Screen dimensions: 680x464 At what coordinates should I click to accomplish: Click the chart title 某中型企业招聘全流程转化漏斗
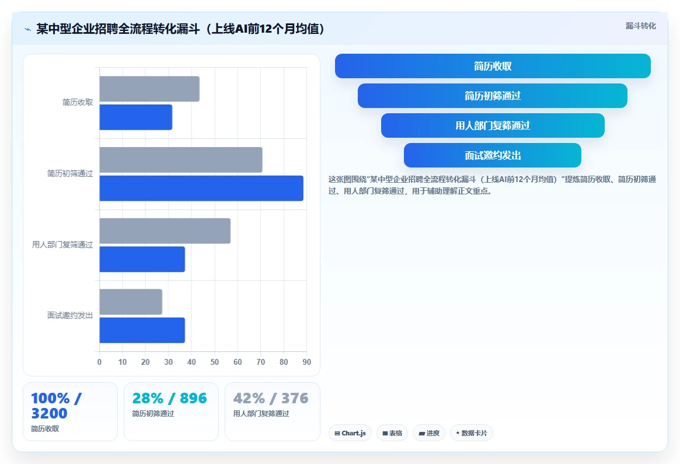coord(180,29)
